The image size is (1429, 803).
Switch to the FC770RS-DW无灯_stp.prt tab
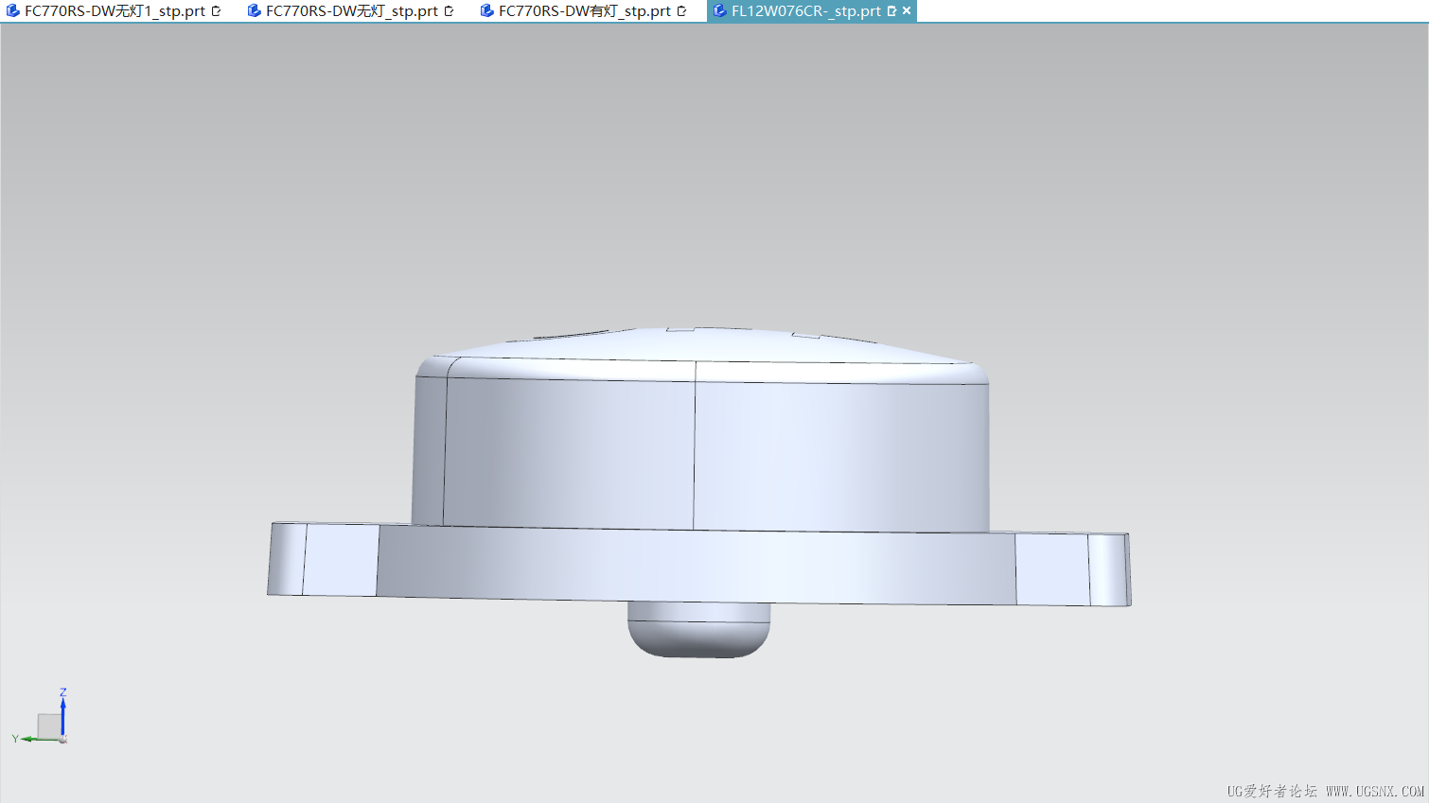click(351, 11)
